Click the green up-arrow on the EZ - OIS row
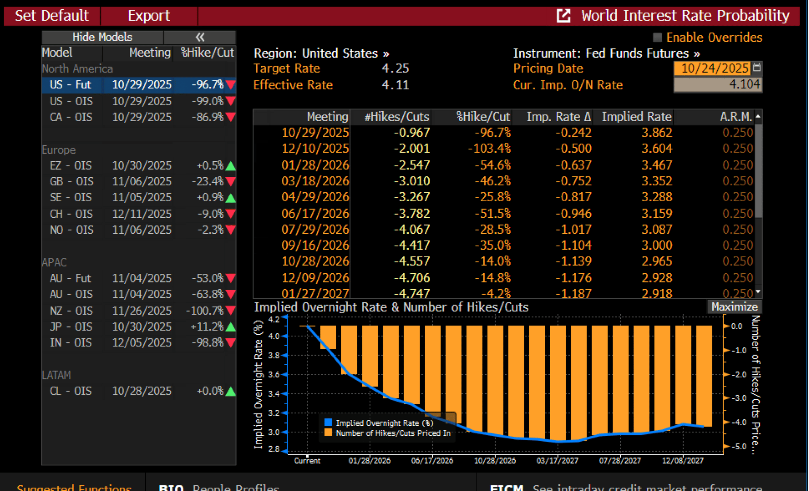809x491 pixels. click(x=230, y=166)
